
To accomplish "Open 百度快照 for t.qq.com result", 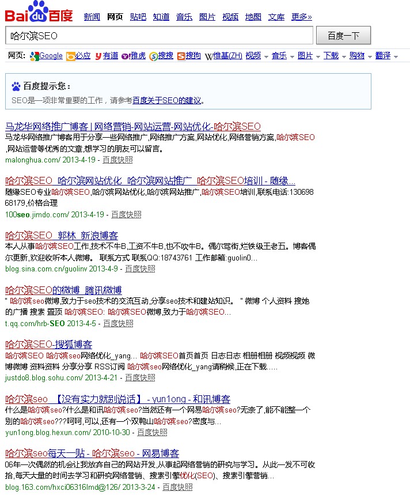I will pos(118,324).
